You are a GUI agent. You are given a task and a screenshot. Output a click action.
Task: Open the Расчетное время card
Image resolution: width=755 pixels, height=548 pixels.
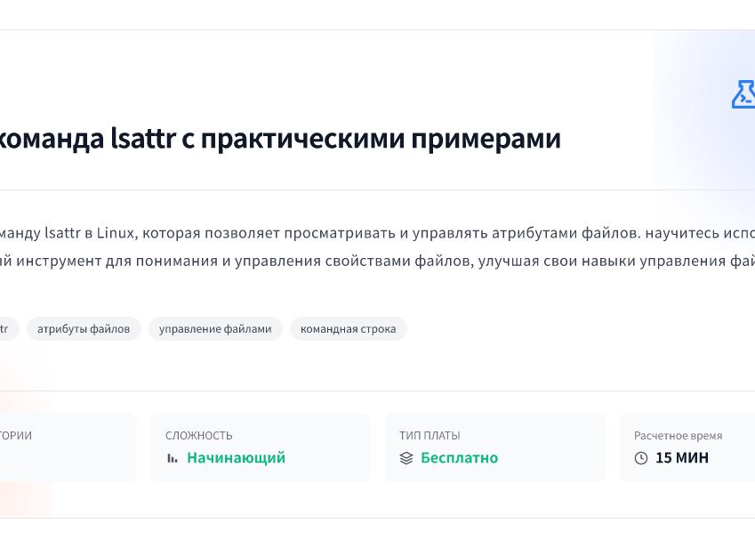703,447
